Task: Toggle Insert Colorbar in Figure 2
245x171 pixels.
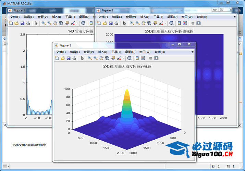Action: 179,23
